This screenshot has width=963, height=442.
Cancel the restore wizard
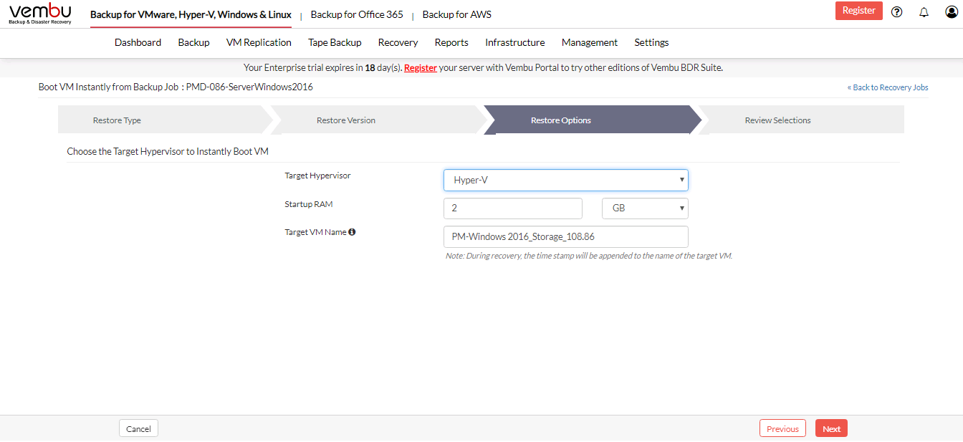(138, 428)
